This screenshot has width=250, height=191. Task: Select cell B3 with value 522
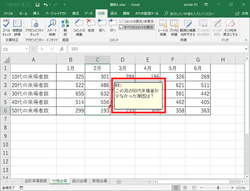tap(71, 85)
